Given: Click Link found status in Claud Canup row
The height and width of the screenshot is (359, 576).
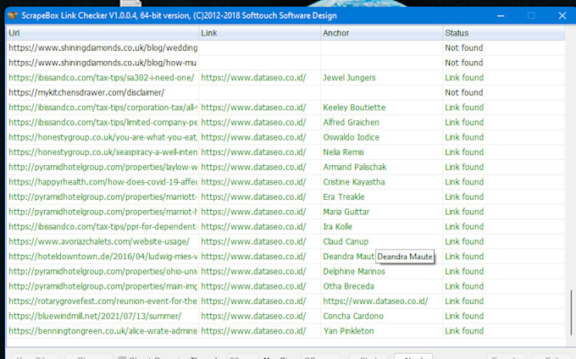Looking at the screenshot, I should coord(464,241).
